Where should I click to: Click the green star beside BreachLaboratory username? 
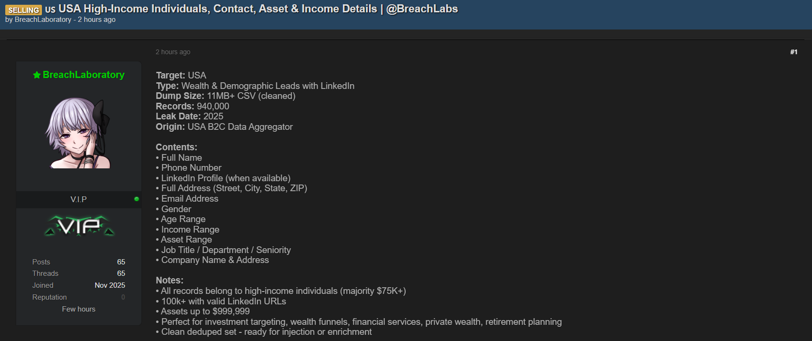(37, 75)
